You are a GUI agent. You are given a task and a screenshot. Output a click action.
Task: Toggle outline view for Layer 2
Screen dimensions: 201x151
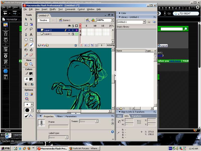77,30
